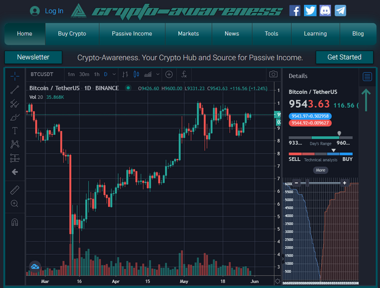
Task: Click the depth chart zoom slider handle
Action: click(x=308, y=183)
